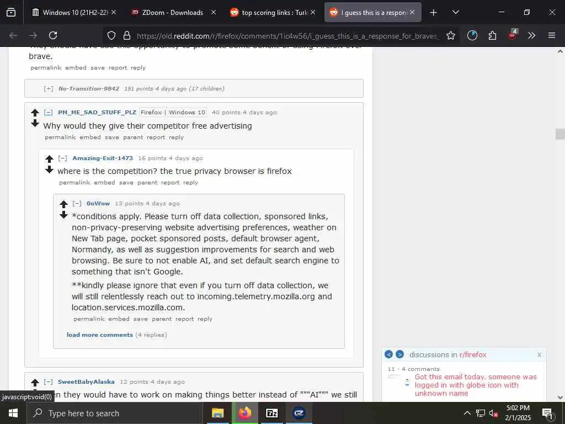The image size is (565, 424).
Task: Expand the collapsed No-Transition-9842 comment
Action: coord(49,88)
